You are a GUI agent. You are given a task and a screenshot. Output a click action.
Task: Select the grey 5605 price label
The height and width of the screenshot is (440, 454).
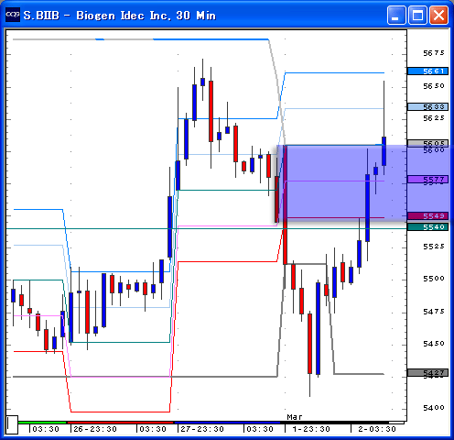[x=427, y=143]
